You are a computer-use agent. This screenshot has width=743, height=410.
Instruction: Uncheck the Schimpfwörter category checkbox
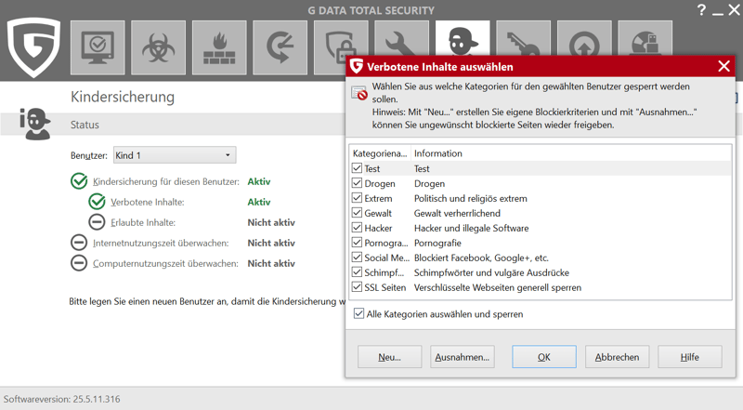[357, 272]
